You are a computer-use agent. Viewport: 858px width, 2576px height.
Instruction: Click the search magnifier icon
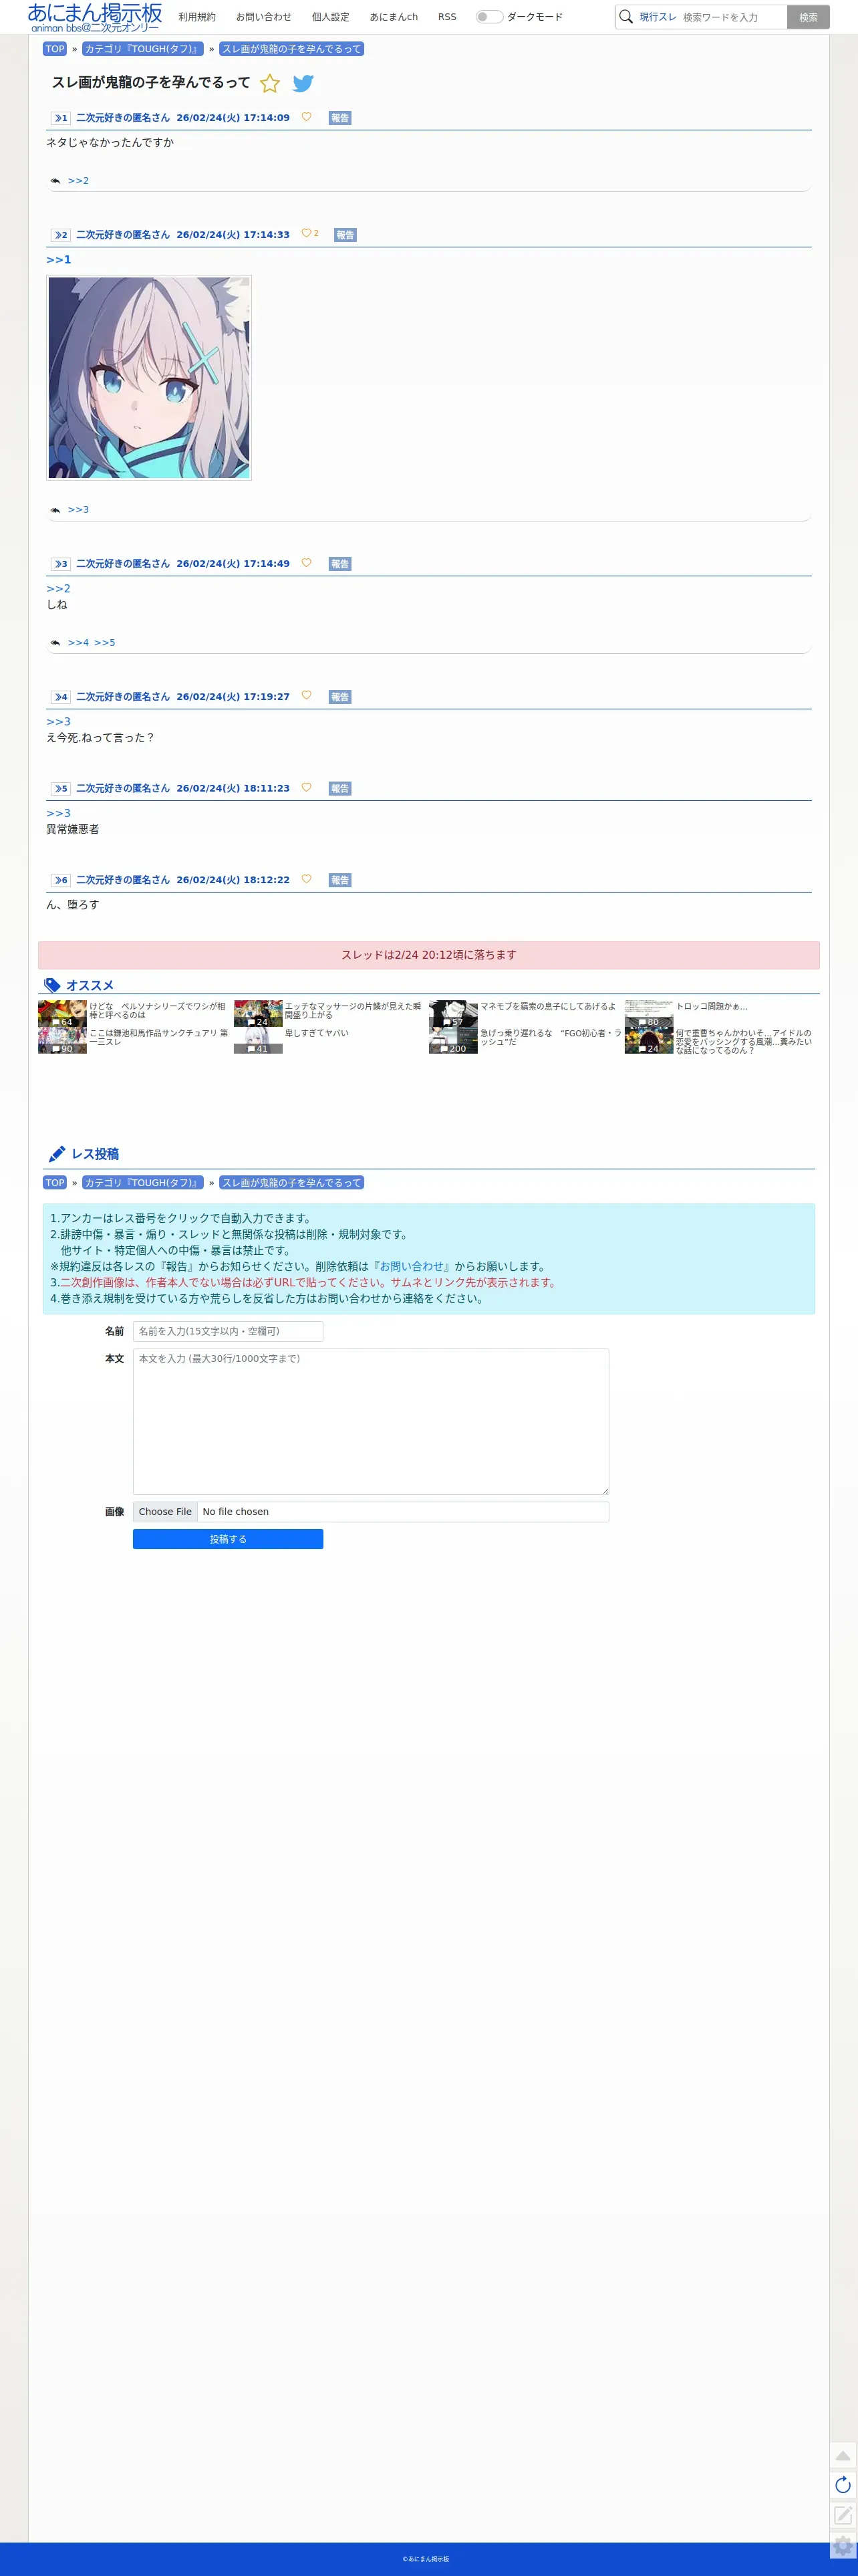(x=626, y=17)
